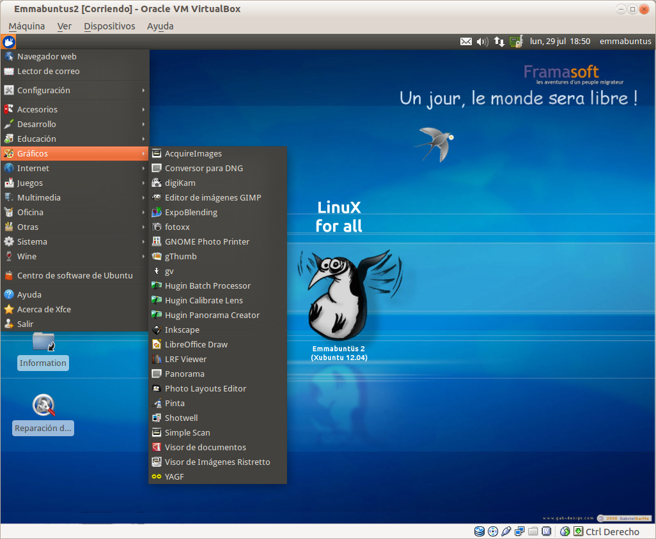Expand the Configuración submenu
656x539 pixels.
coord(43,90)
